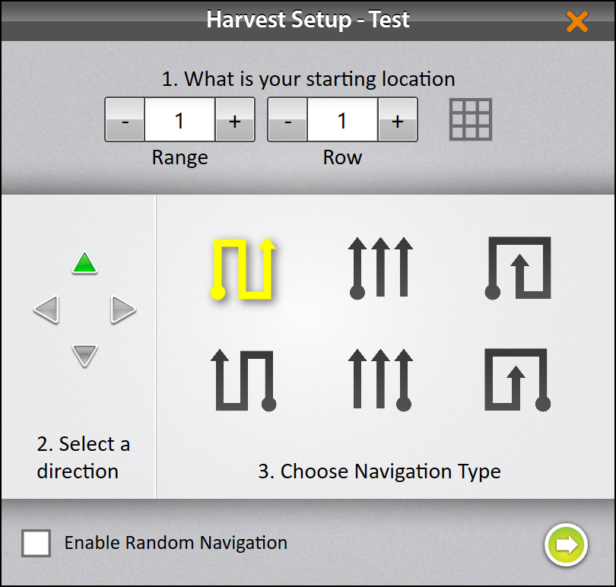Select the top-row spiral navigation pattern
The height and width of the screenshot is (587, 616).
click(x=518, y=268)
